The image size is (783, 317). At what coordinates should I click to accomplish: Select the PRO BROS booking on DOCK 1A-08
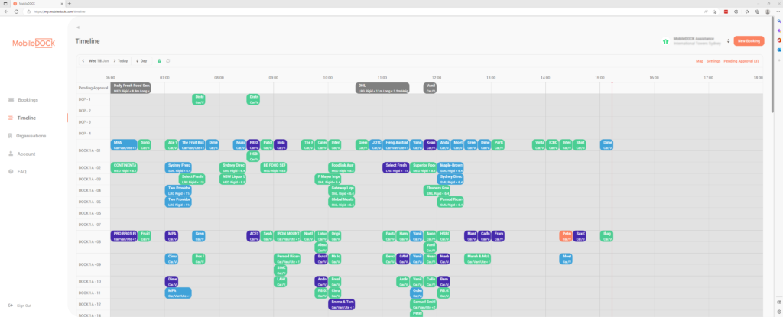[x=124, y=236]
